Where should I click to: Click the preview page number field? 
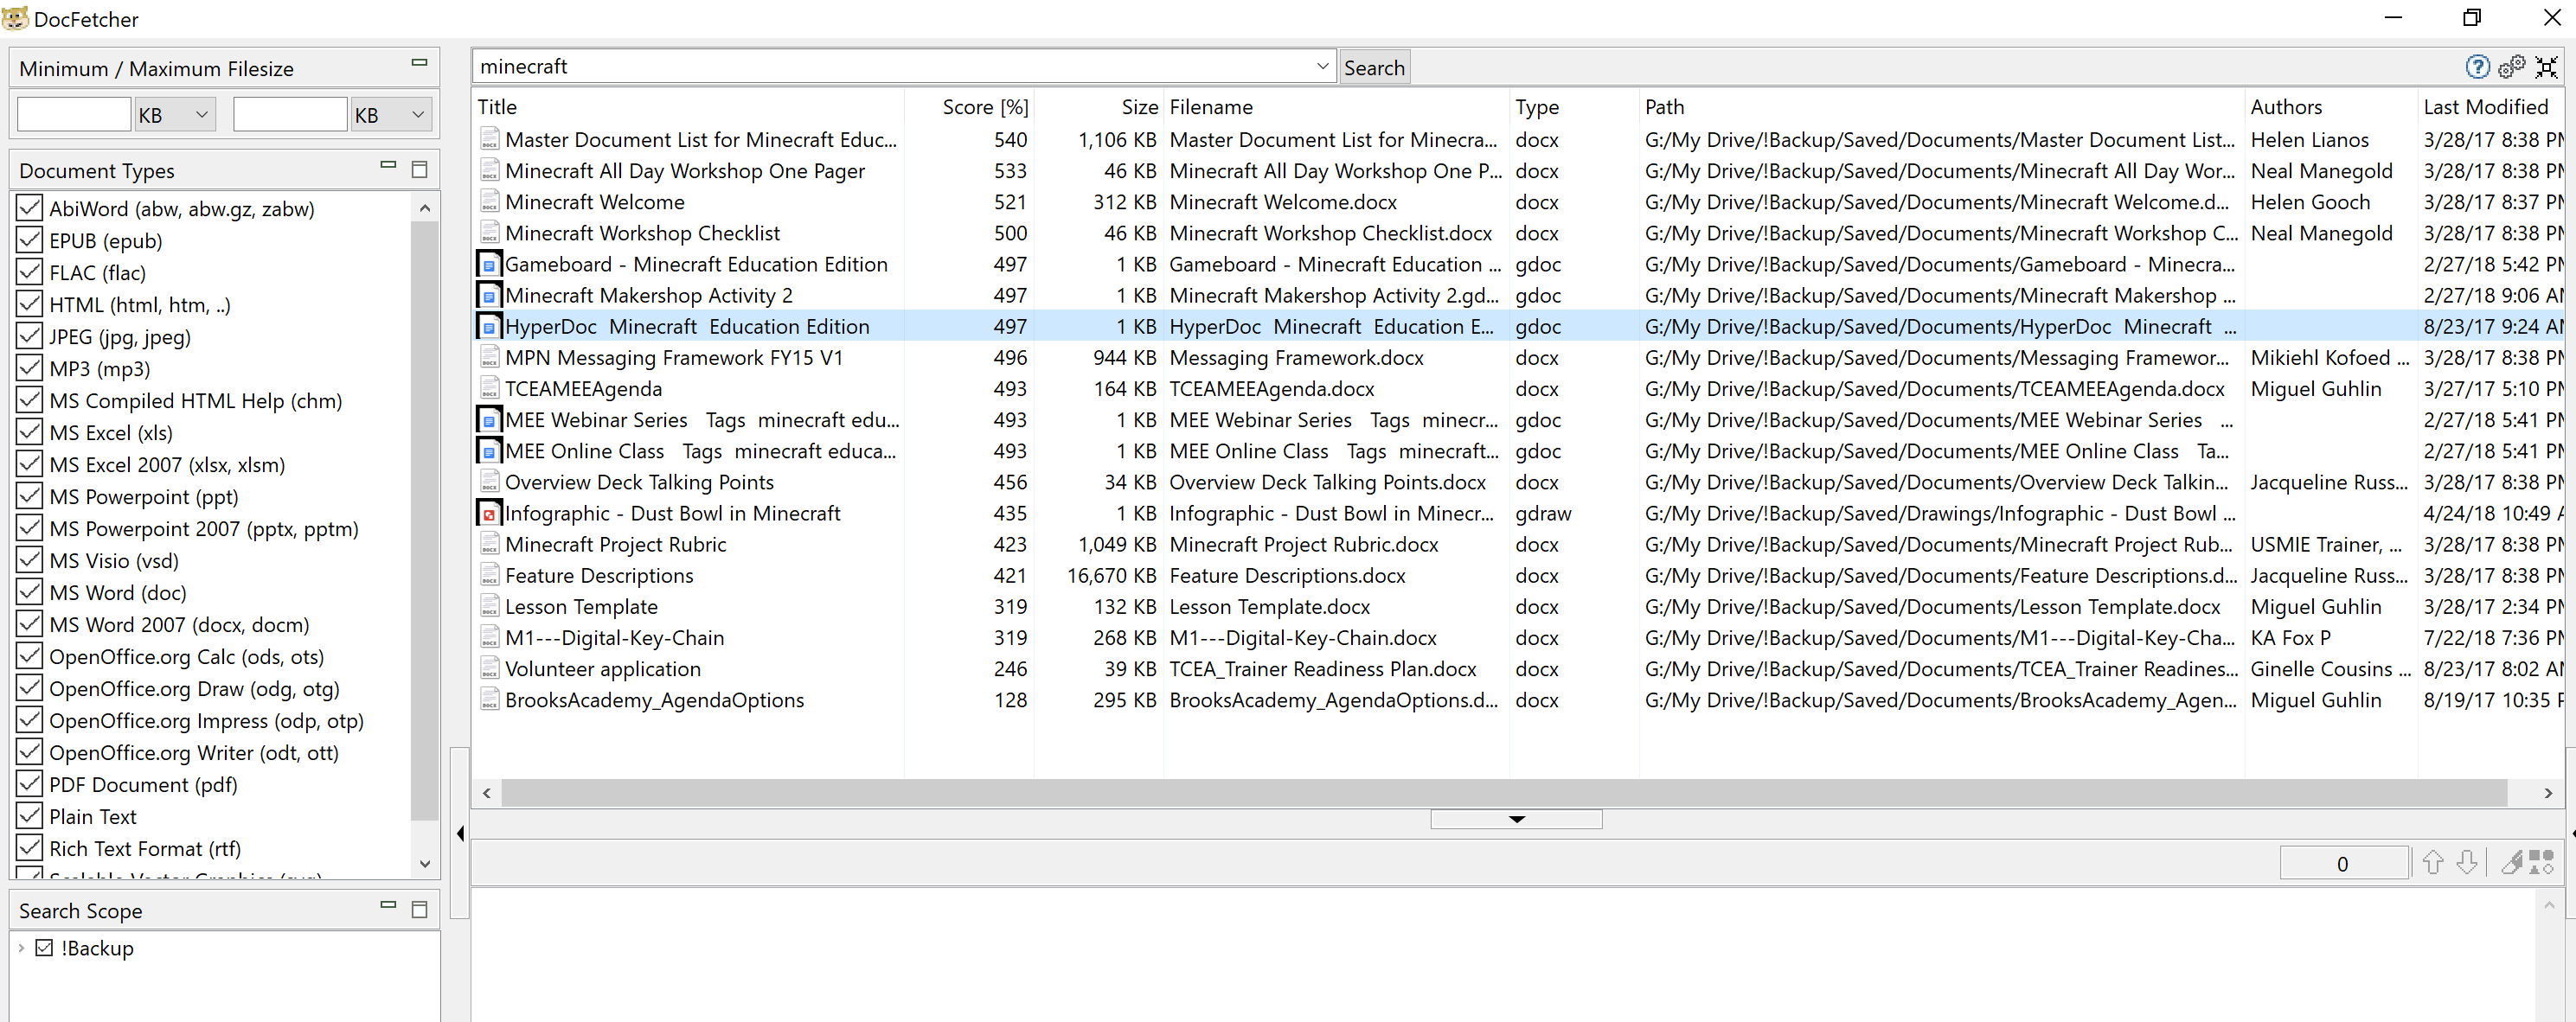tap(2343, 863)
